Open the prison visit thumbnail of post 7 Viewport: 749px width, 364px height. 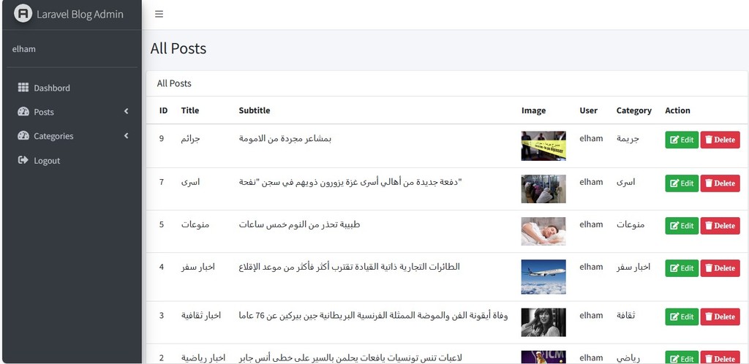(x=543, y=189)
